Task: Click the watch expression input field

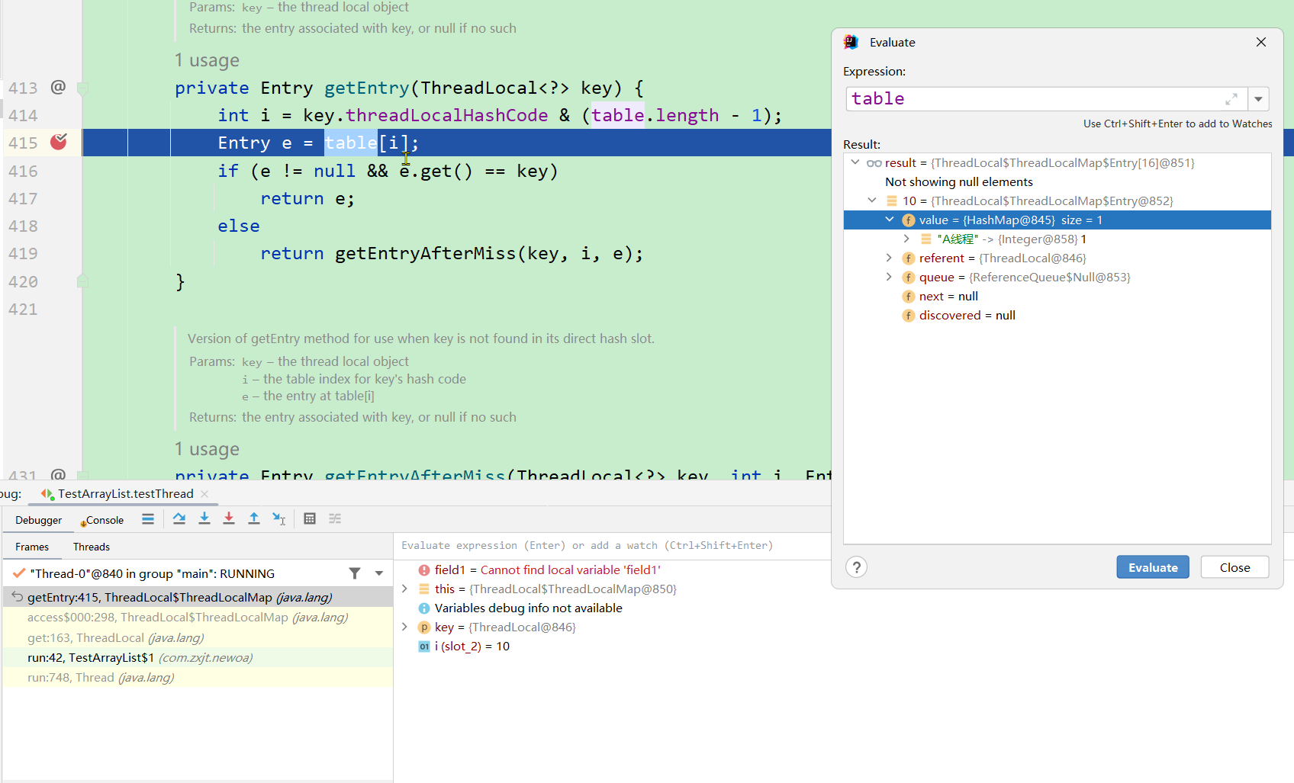Action: tap(613, 546)
